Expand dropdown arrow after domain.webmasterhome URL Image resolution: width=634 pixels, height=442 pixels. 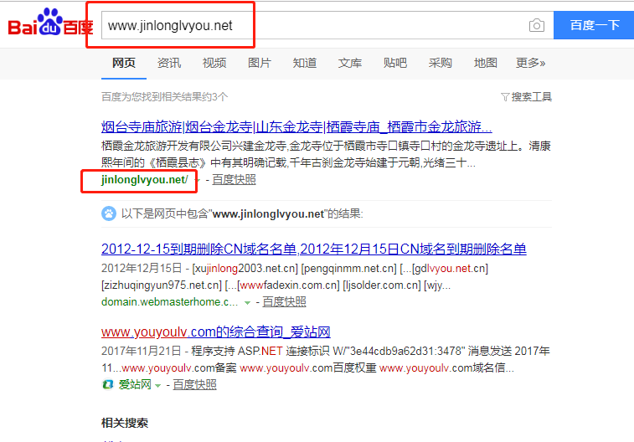[x=247, y=302]
